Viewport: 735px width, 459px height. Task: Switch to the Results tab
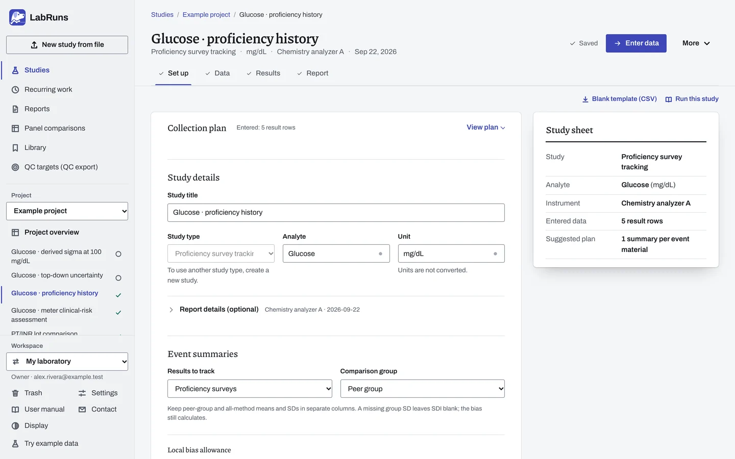[263, 73]
